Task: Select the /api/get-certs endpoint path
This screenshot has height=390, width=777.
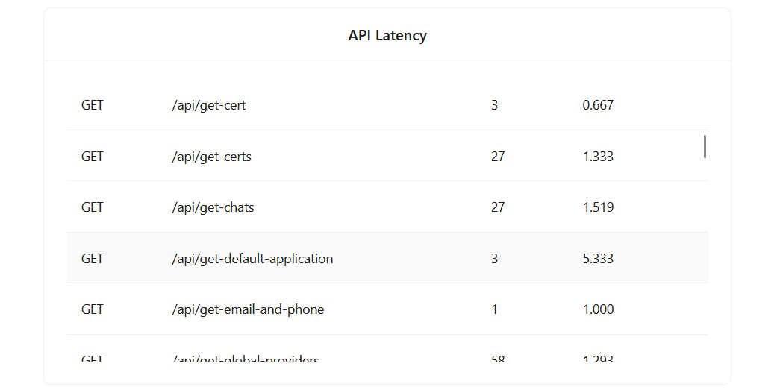Action: pos(211,157)
